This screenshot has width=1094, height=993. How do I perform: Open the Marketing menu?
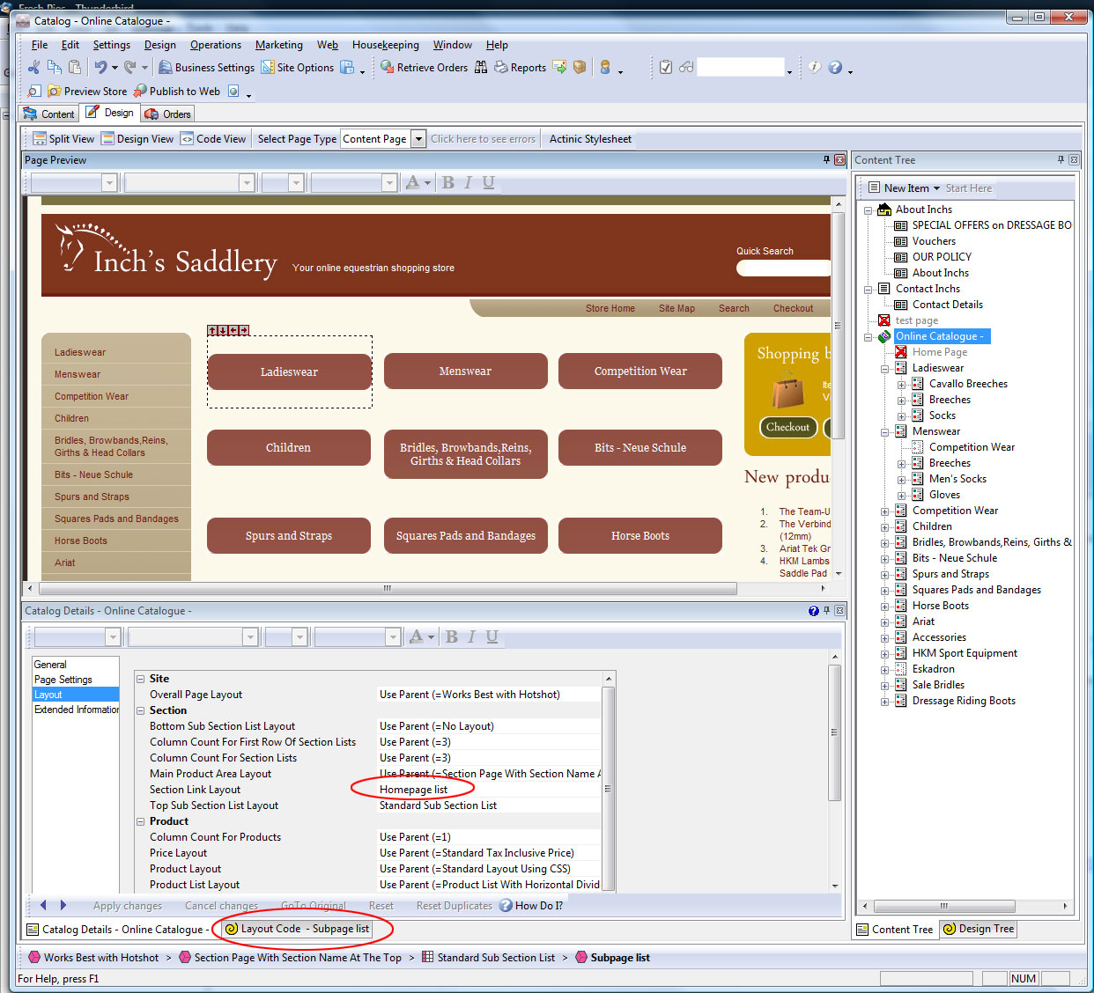click(x=278, y=45)
